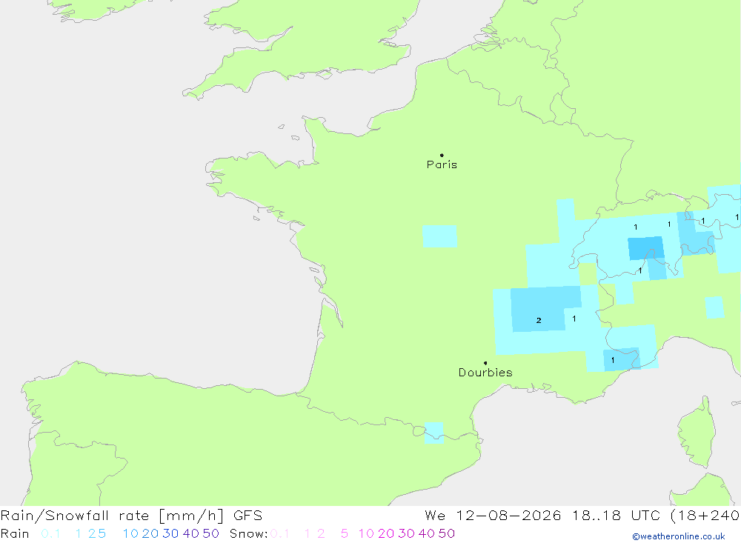Click the isolated rain cell south of Paris
The width and height of the screenshot is (741, 543).
coord(439,236)
